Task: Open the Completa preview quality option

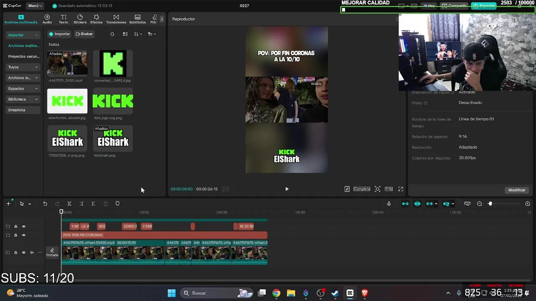Action: pyautogui.click(x=362, y=189)
